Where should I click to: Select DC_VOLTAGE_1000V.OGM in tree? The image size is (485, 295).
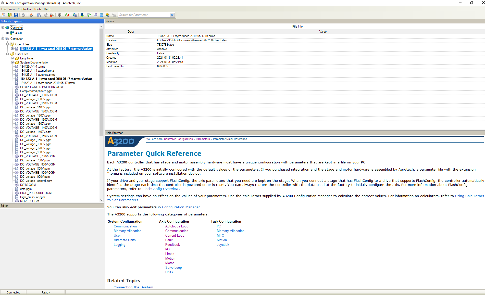(39, 95)
